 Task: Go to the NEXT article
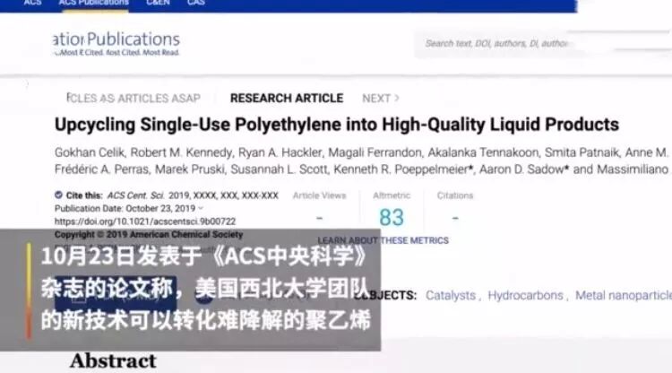[x=381, y=98]
